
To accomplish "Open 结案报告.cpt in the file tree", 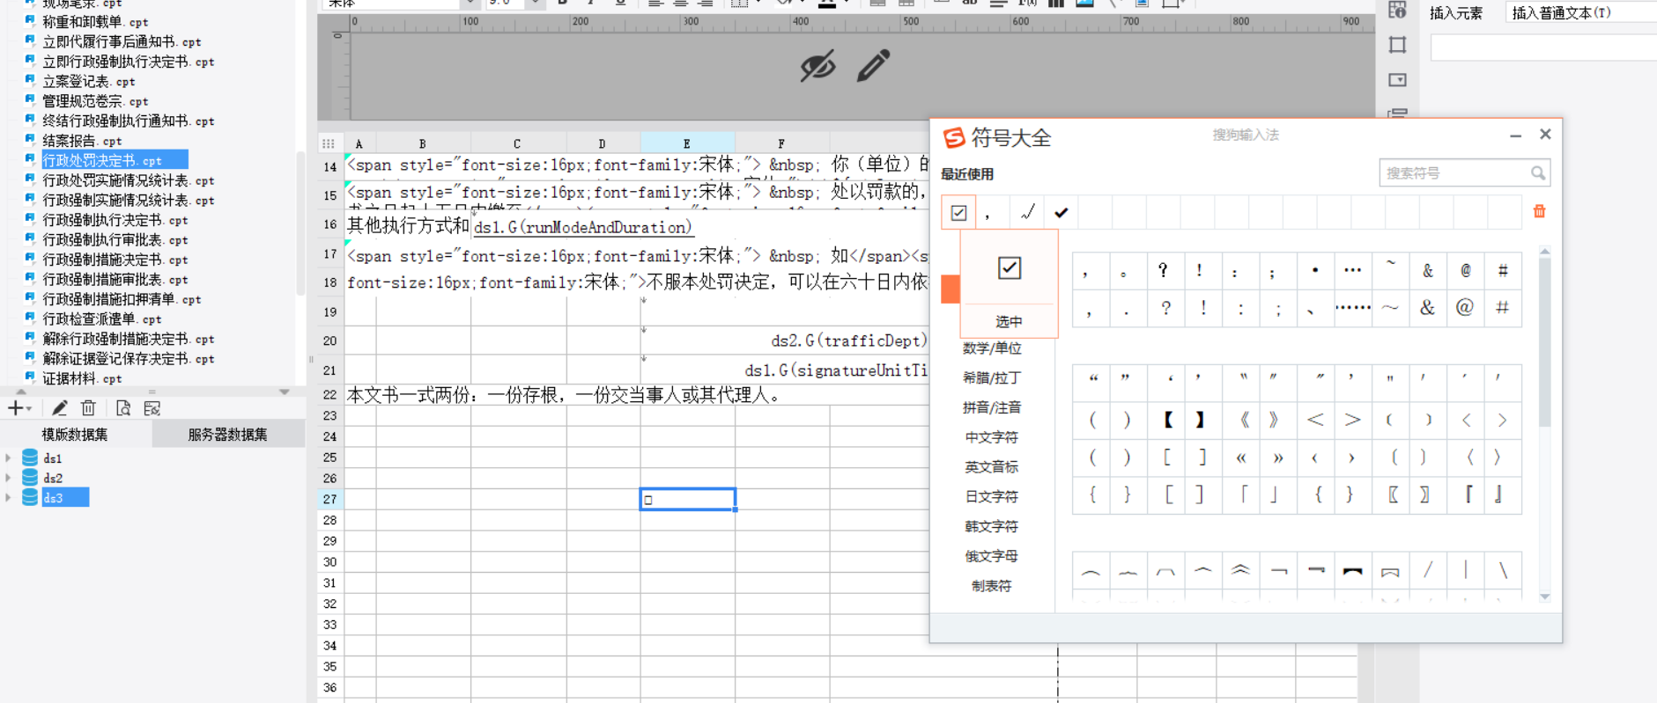I will (82, 141).
